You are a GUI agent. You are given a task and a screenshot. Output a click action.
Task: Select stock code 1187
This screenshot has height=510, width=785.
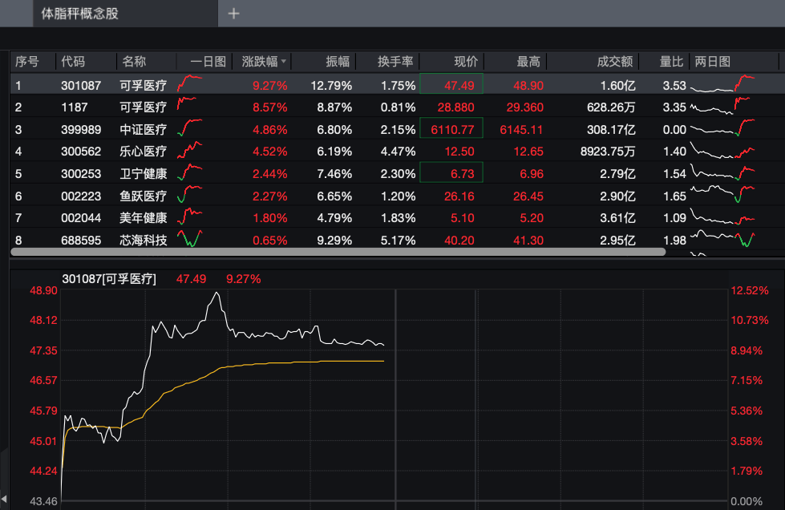pyautogui.click(x=74, y=107)
